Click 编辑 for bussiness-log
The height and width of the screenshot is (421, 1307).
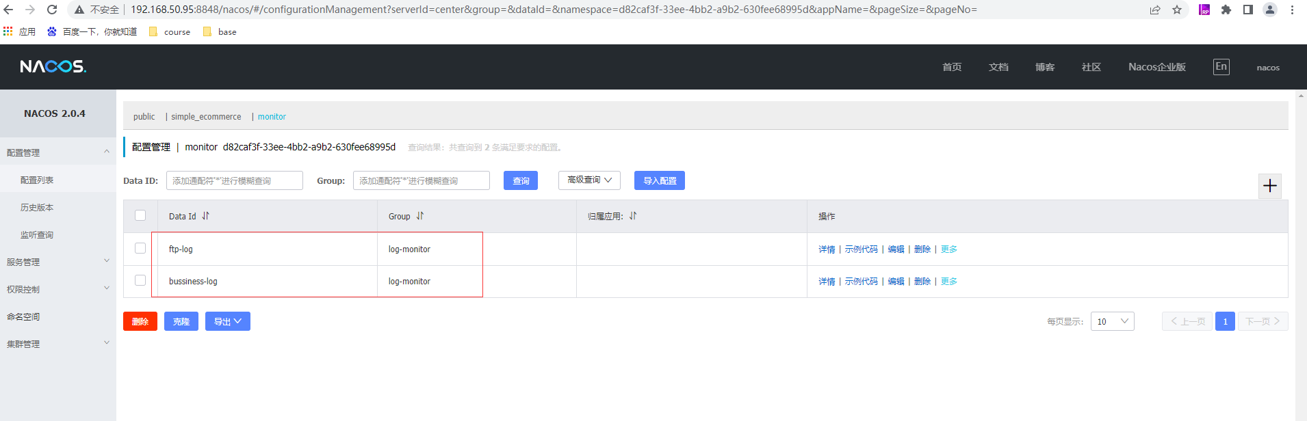(x=896, y=282)
